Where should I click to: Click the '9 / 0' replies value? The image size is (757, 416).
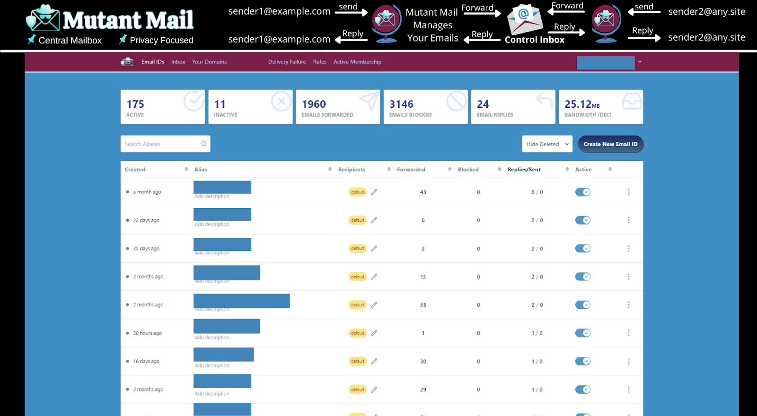pyautogui.click(x=537, y=192)
